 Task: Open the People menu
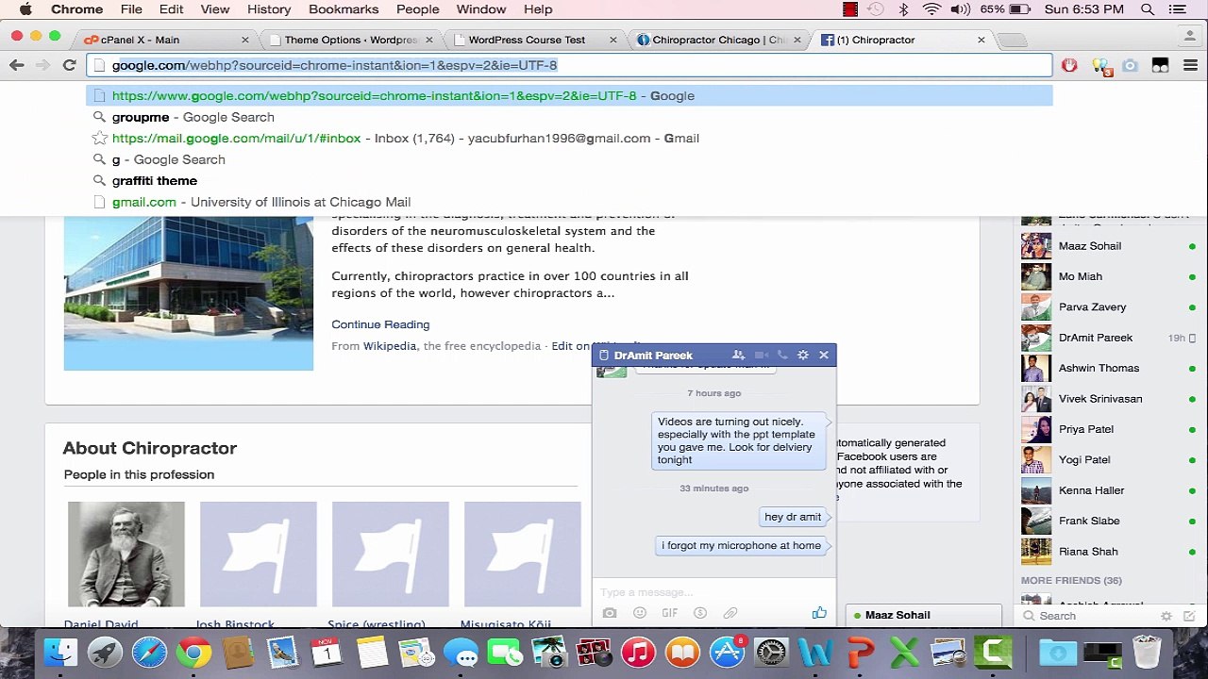418,9
